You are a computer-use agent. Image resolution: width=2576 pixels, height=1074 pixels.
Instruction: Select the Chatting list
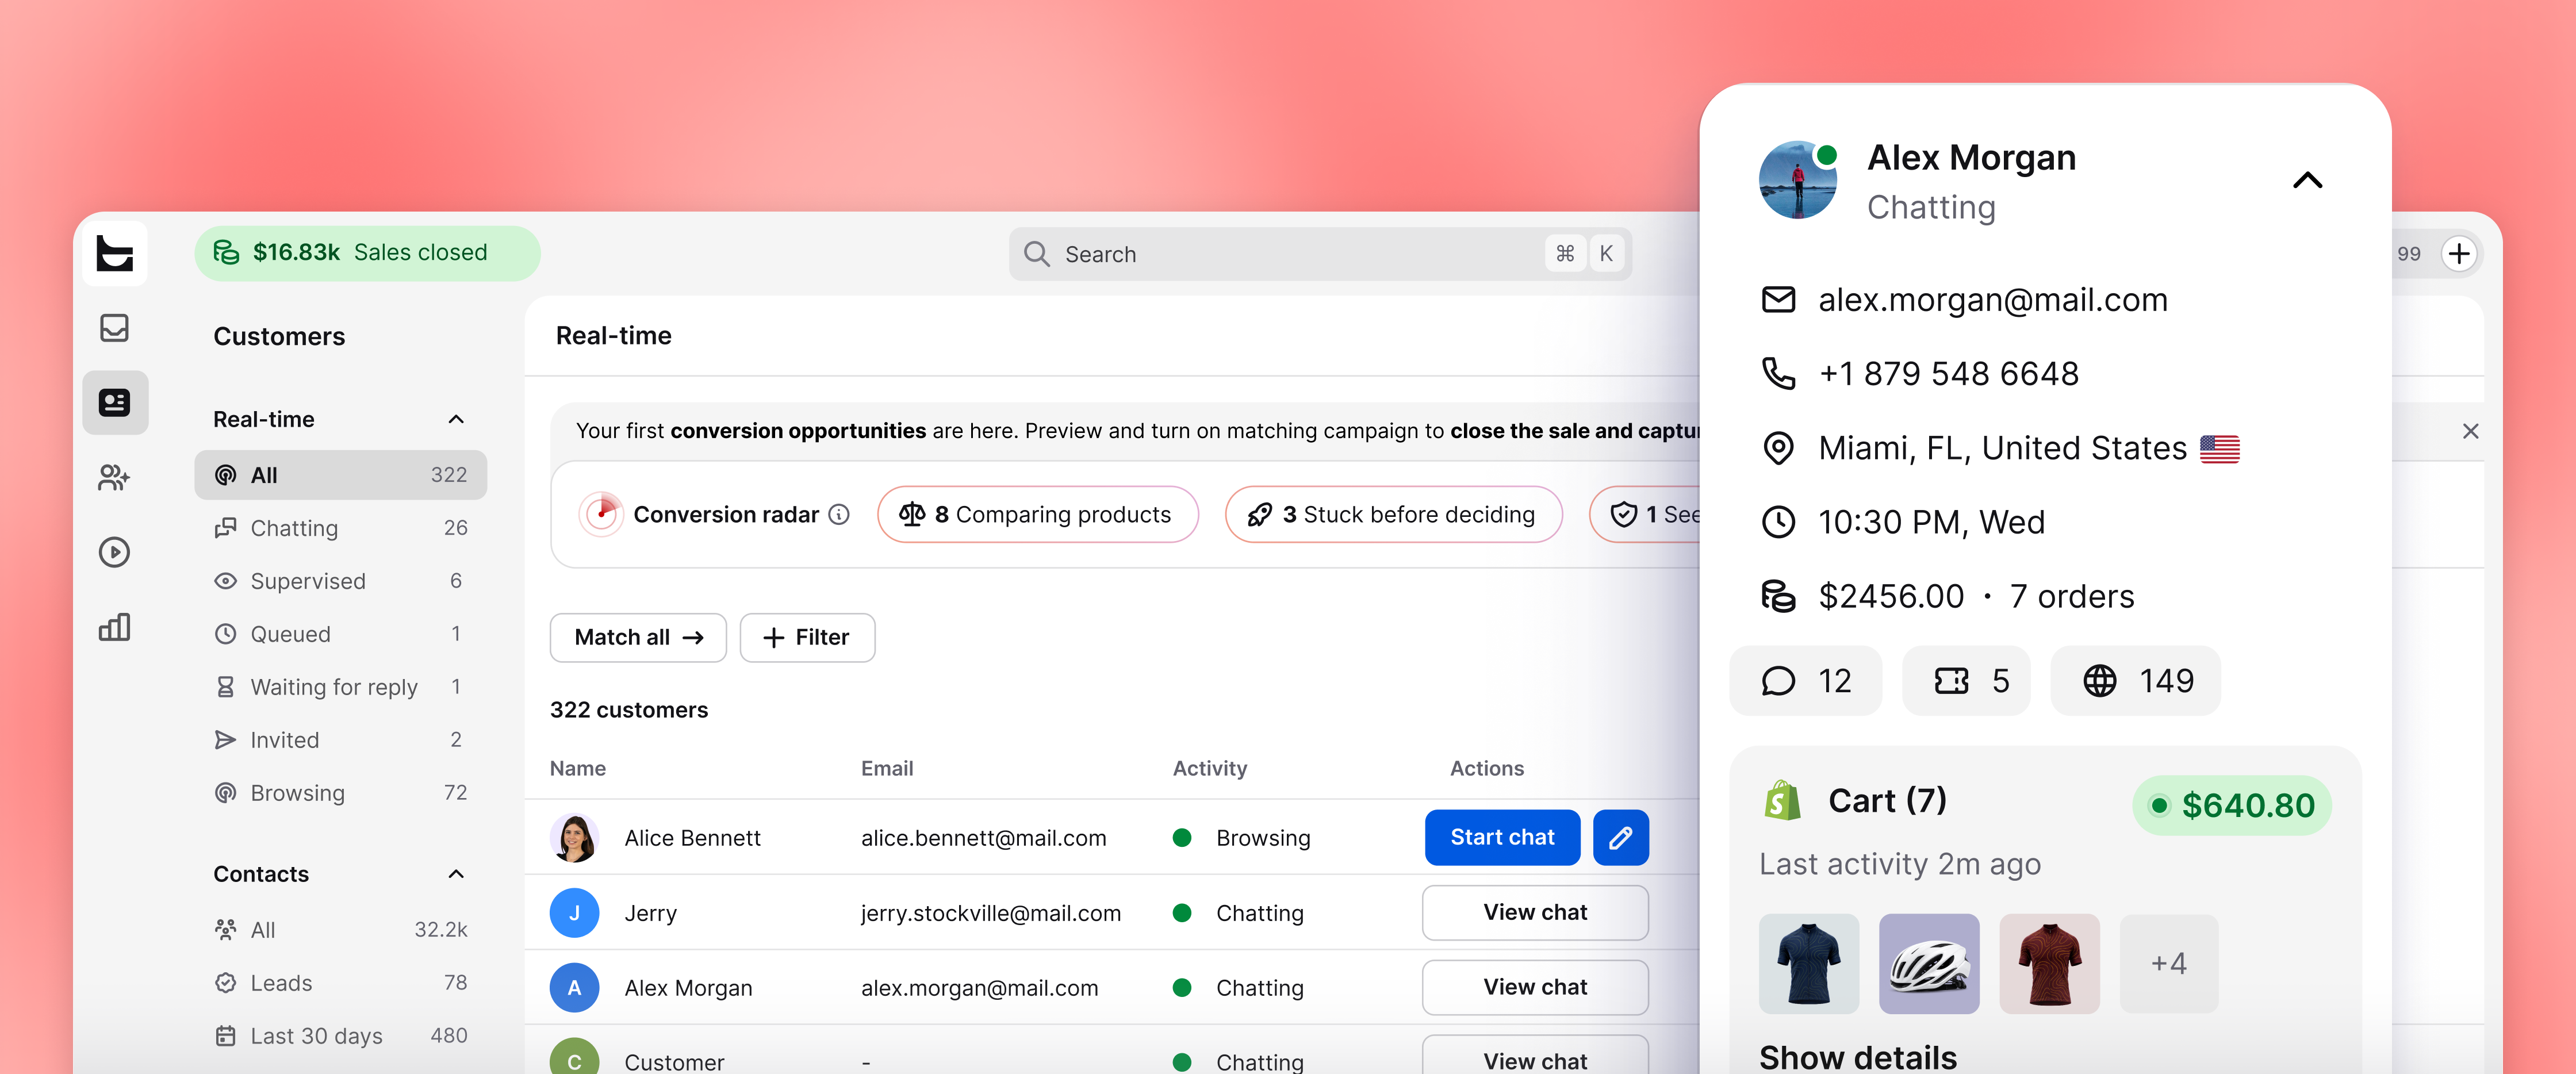[x=340, y=528]
